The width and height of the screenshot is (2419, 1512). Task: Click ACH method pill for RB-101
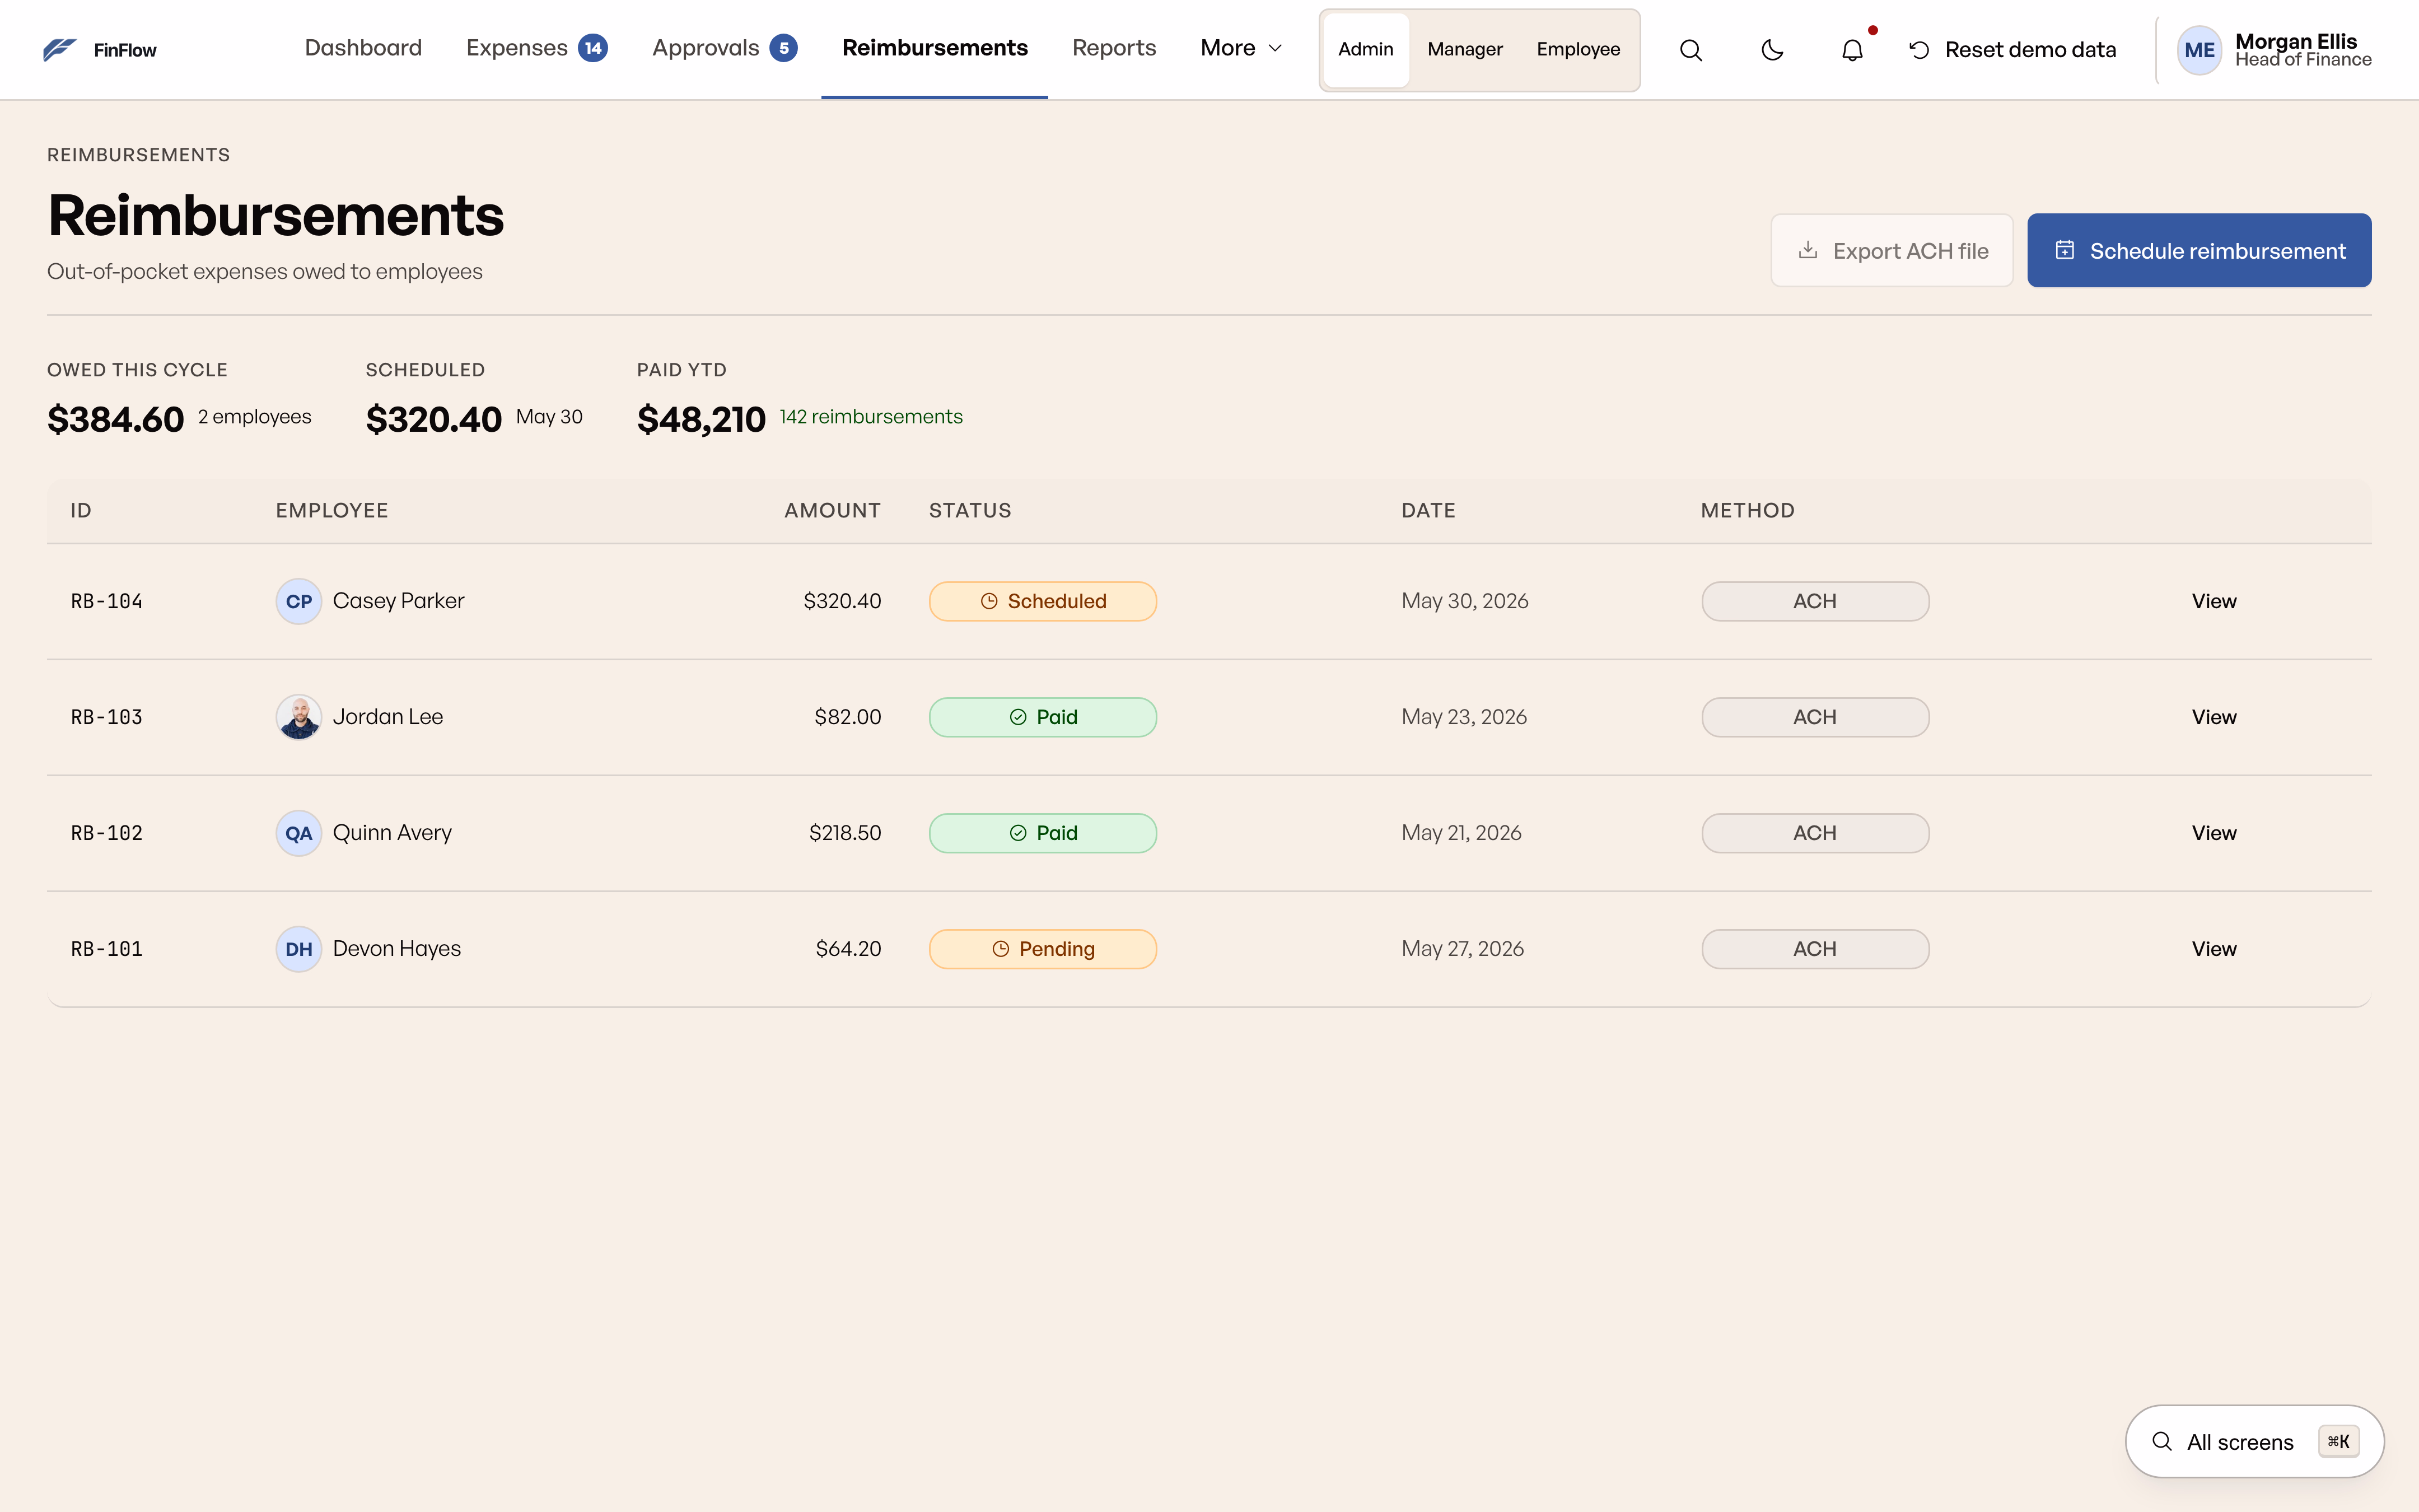pos(1815,949)
